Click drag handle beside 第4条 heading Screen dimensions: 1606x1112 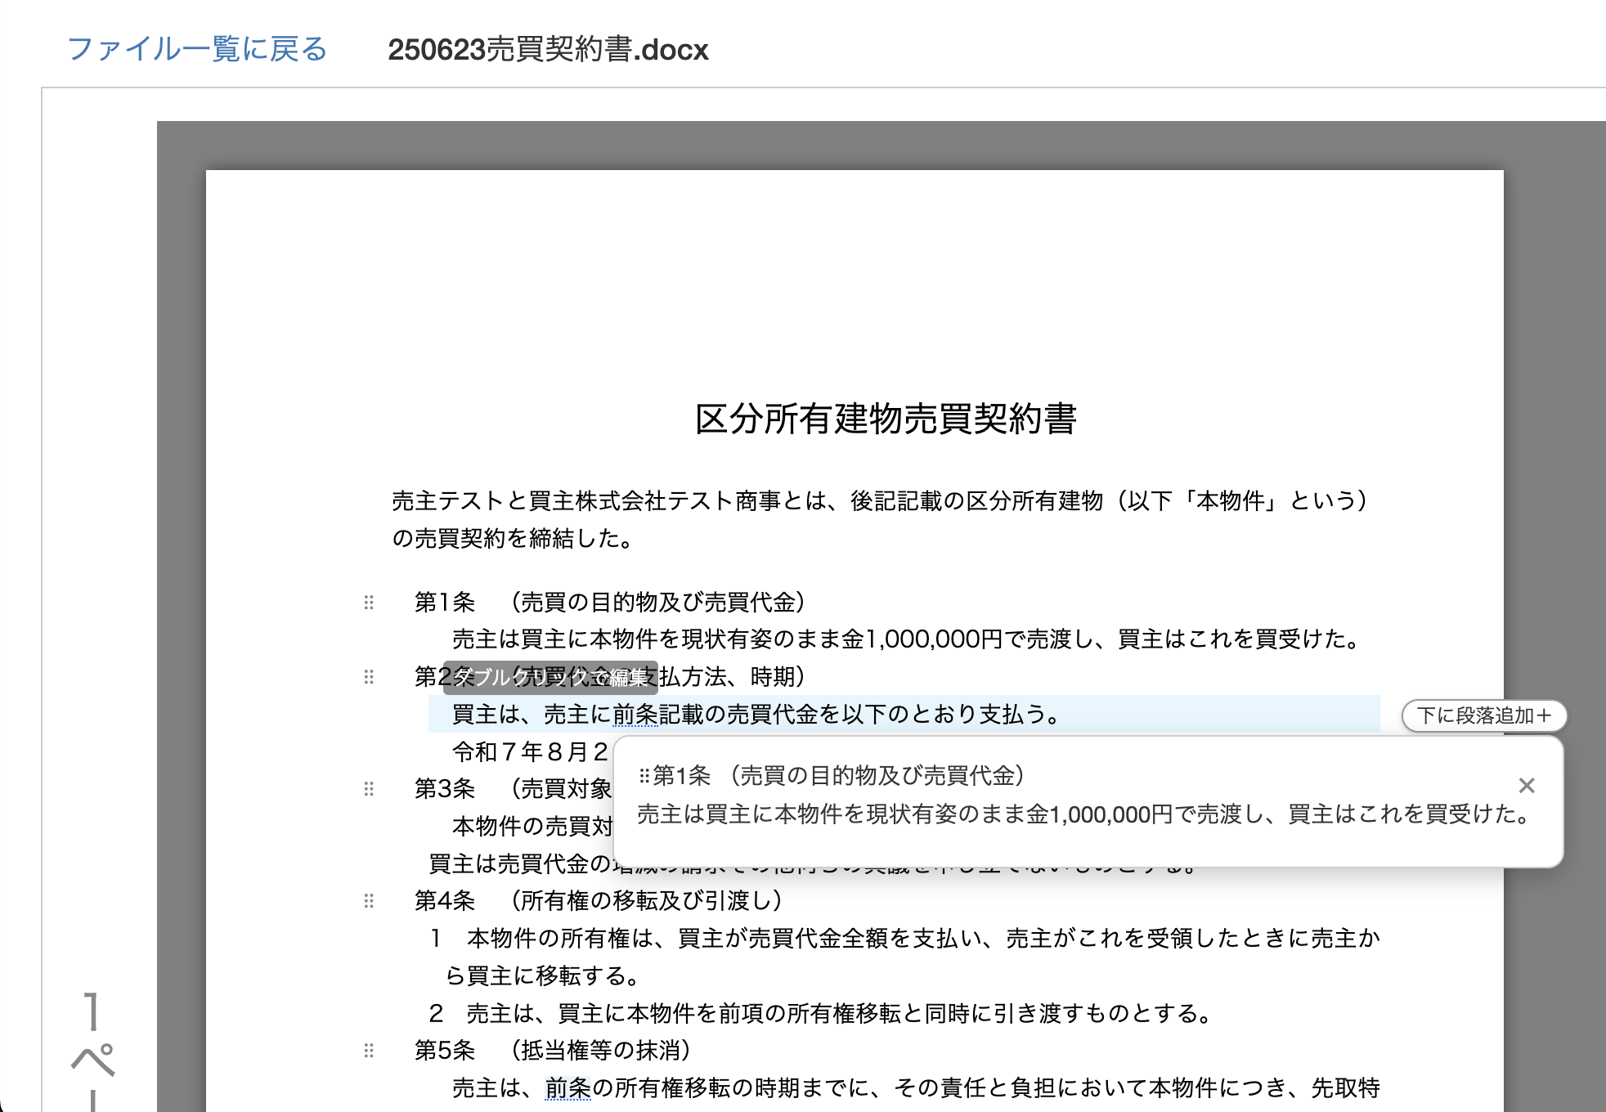(369, 901)
